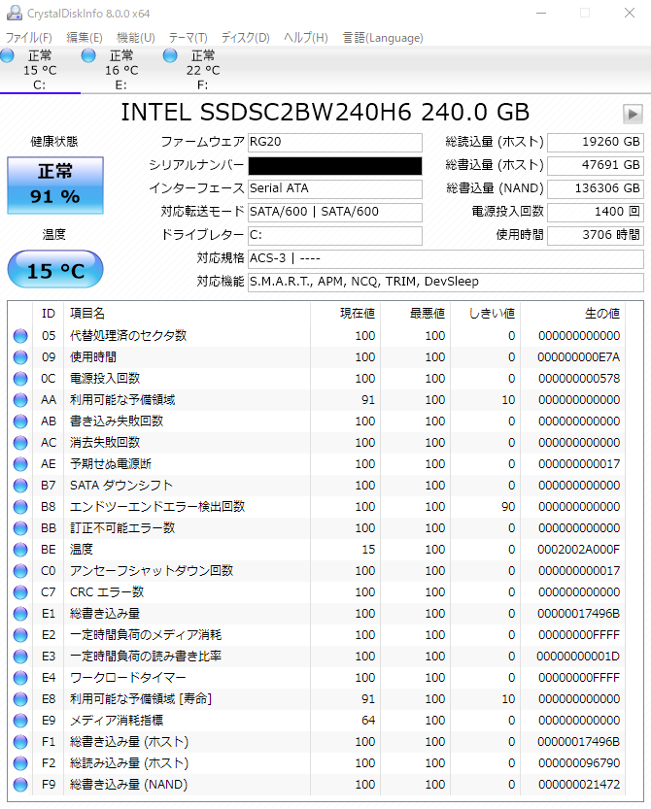Click status icon of row BE 温度

pos(20,550)
